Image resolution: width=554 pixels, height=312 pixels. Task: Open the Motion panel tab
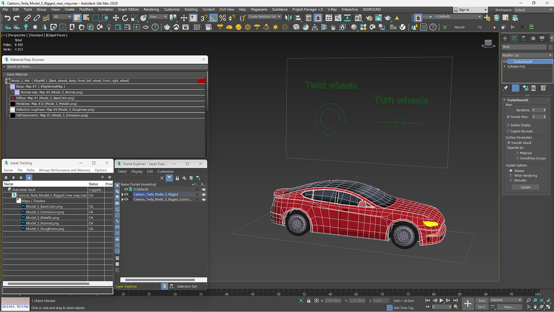click(533, 38)
